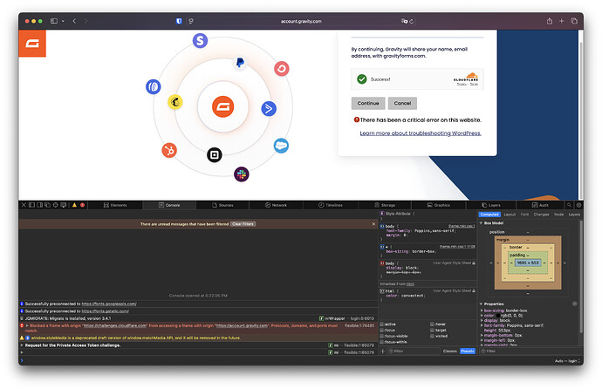Toggle the :focus-within pseudo-class checkbox
This screenshot has width=602, height=389.
(382, 342)
